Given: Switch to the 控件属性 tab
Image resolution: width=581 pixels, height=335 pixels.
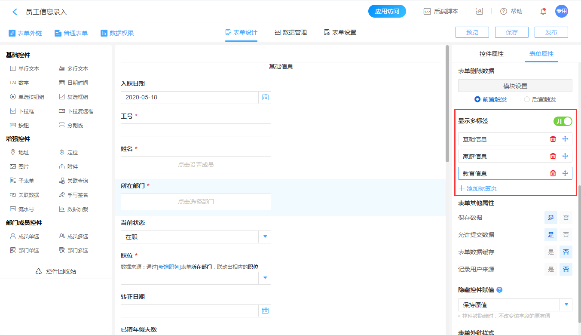Looking at the screenshot, I should [491, 54].
